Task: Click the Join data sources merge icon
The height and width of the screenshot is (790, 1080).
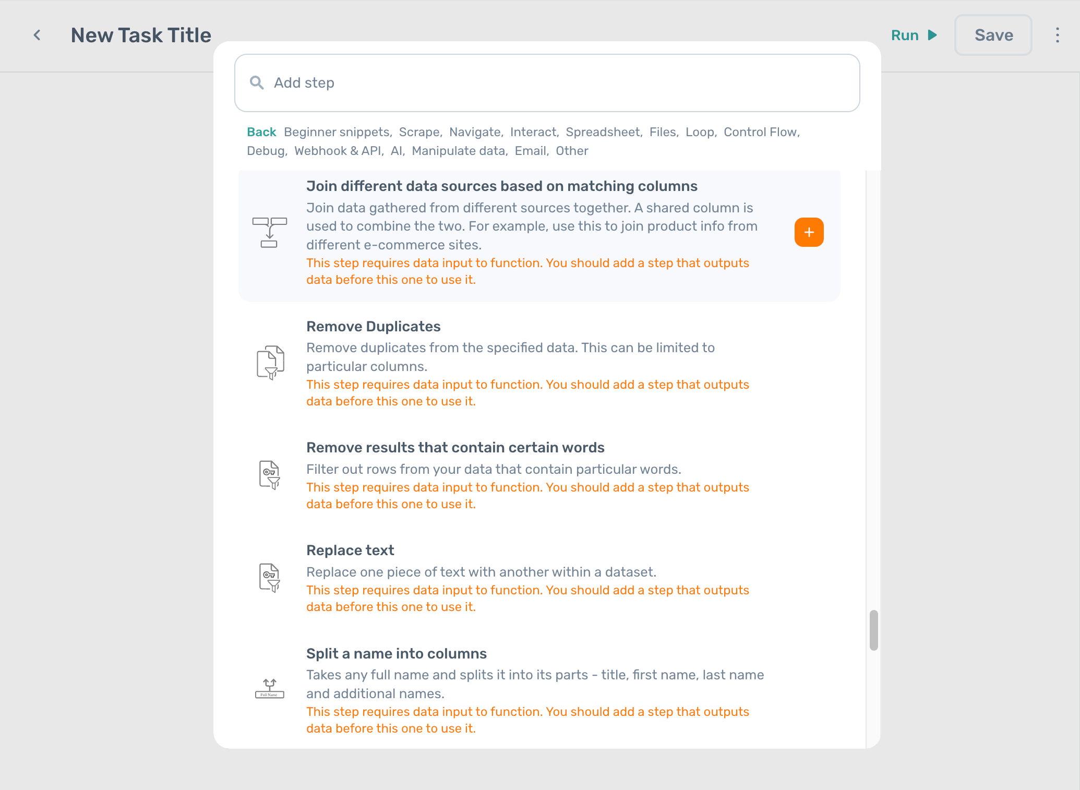Action: click(269, 232)
